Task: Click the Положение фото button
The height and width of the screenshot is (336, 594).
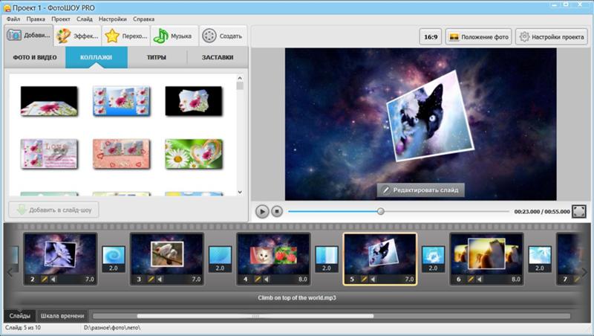Action: click(478, 36)
